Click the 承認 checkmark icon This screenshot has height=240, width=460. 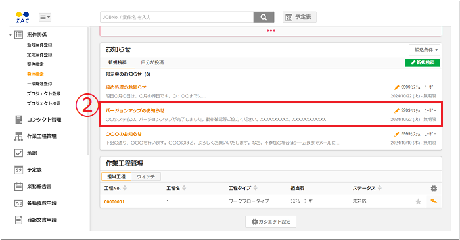[18, 153]
